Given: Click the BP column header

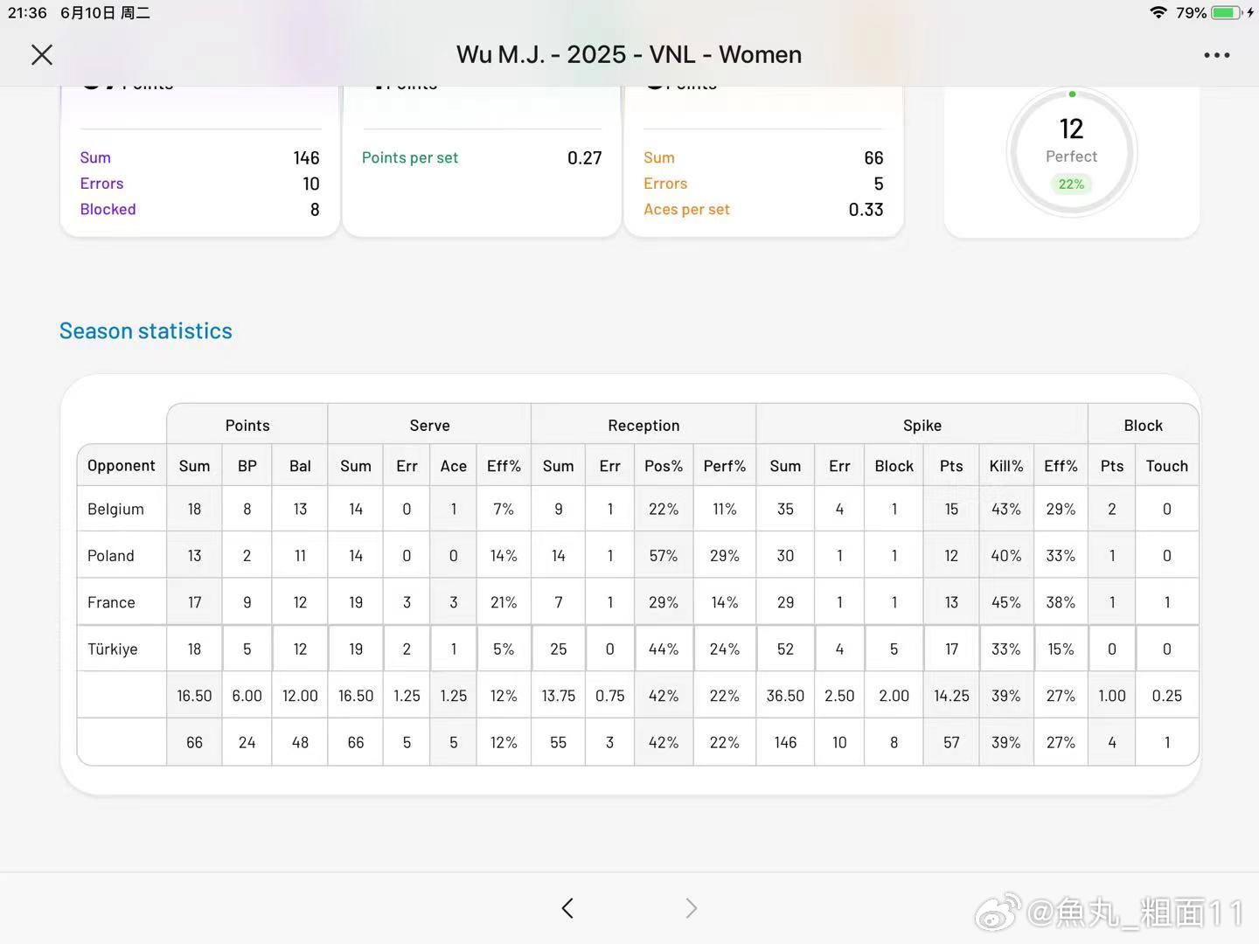Looking at the screenshot, I should pyautogui.click(x=247, y=466).
